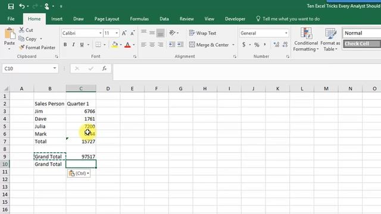
Task: Open Number dialog launcher
Action: click(288, 56)
